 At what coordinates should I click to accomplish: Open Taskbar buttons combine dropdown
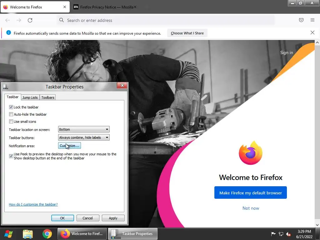[x=84, y=137]
